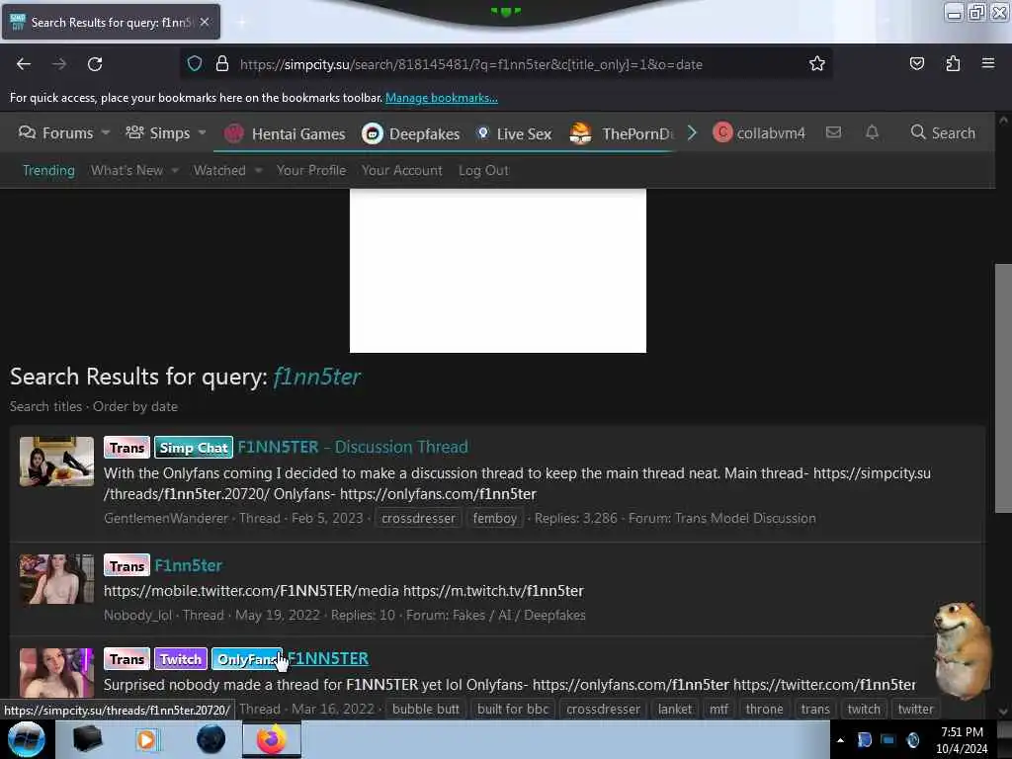Expand the What's New dropdown arrow
The width and height of the screenshot is (1012, 759).
pos(175,170)
